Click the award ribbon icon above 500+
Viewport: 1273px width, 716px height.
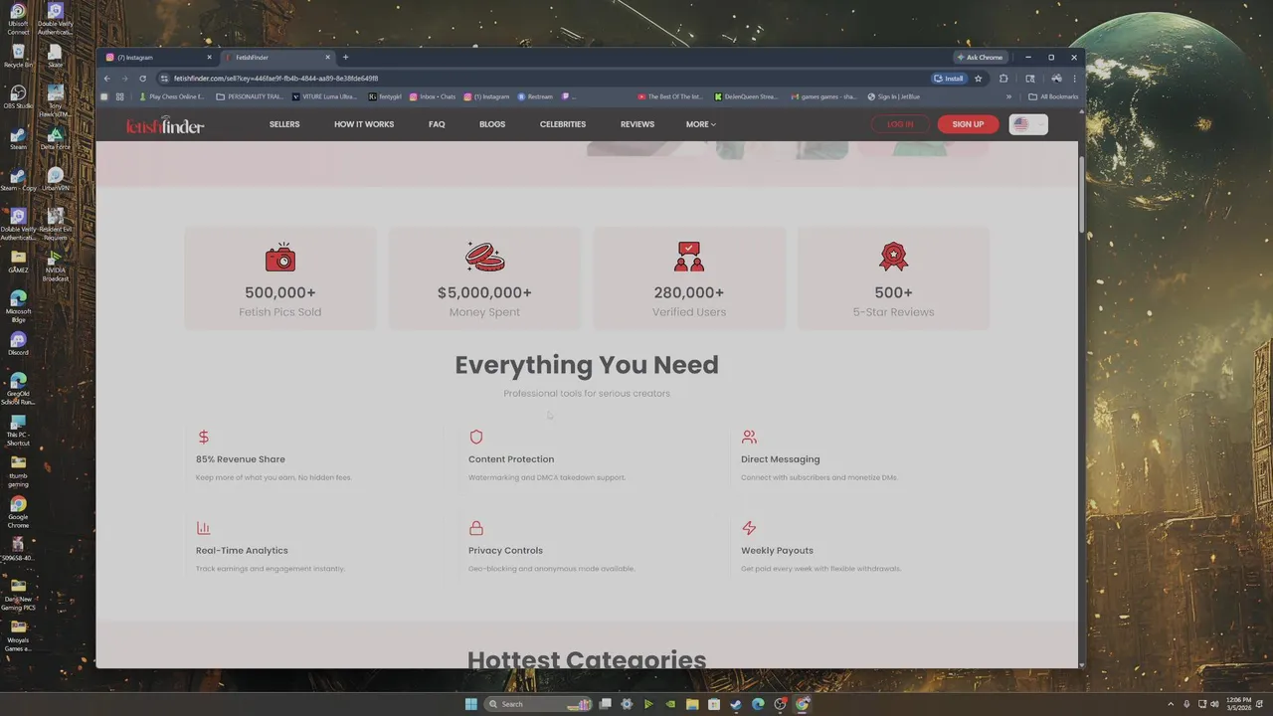[x=893, y=257]
